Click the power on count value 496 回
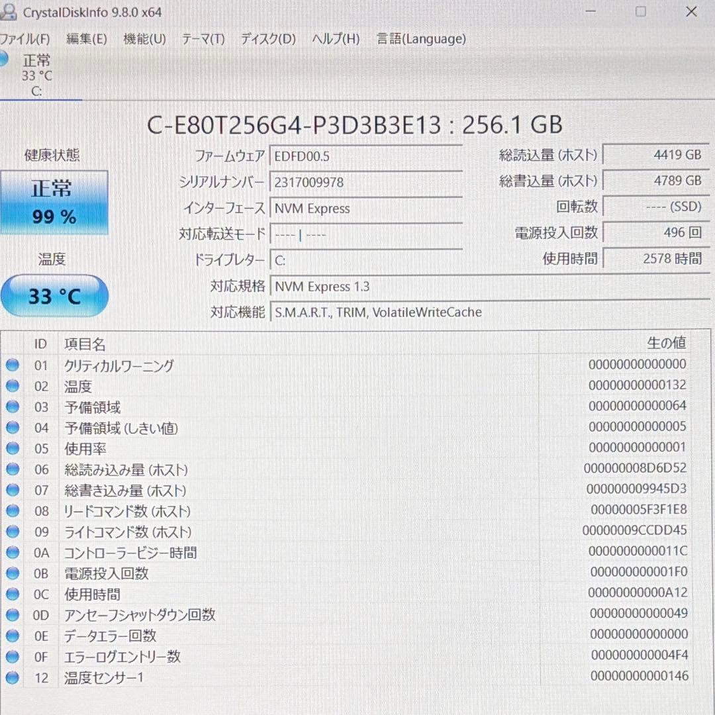The image size is (715, 715). [x=656, y=232]
